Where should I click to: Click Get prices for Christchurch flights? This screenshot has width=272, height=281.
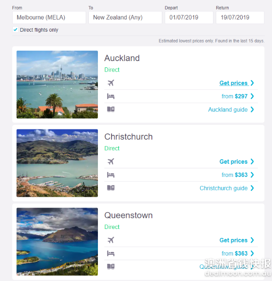click(x=233, y=162)
